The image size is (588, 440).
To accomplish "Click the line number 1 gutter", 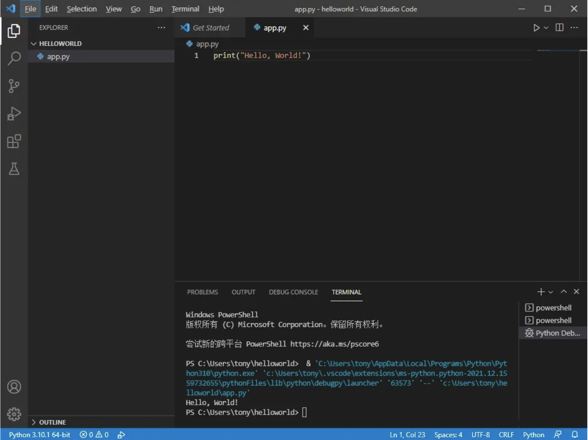I will pos(196,56).
